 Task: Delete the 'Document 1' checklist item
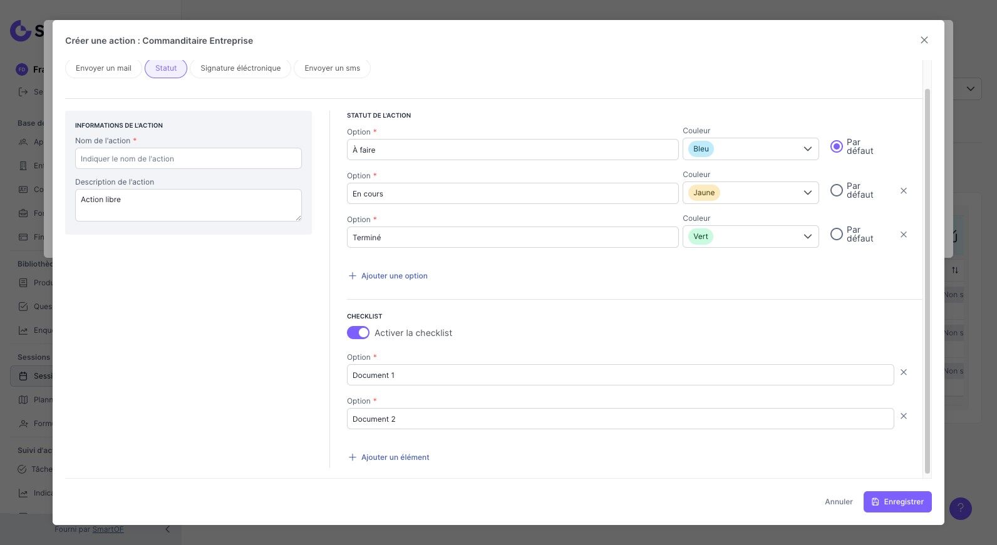click(x=903, y=372)
